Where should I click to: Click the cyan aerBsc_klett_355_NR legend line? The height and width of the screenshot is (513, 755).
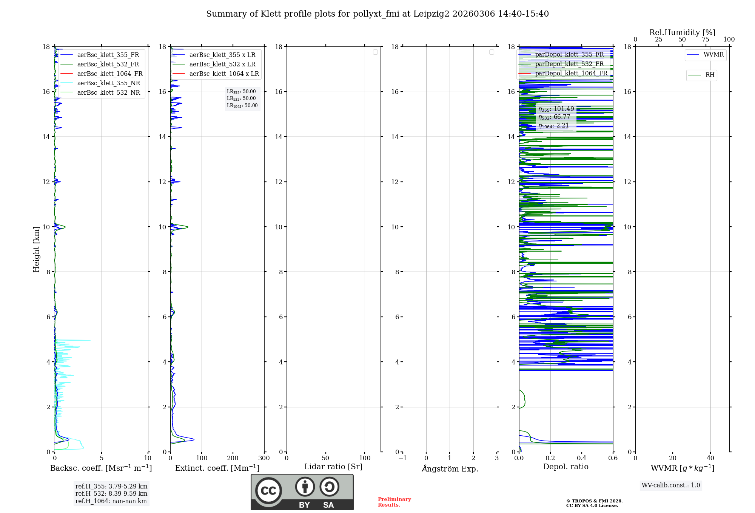click(x=66, y=83)
